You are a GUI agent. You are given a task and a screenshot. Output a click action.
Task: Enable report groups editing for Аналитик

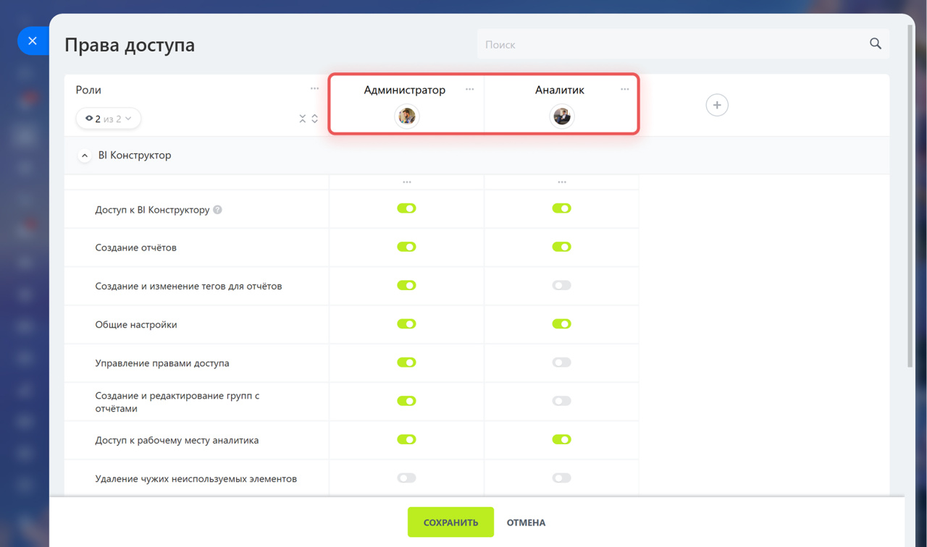561,401
